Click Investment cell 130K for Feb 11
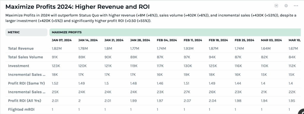 tap(188, 66)
